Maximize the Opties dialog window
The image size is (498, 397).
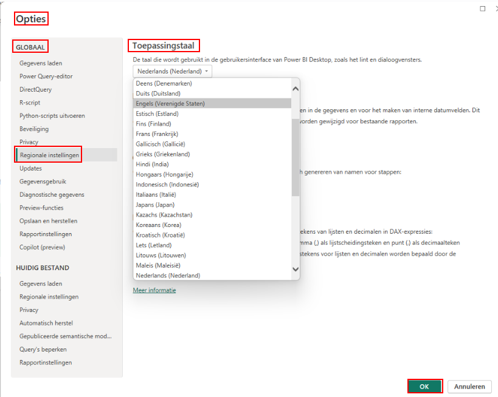click(482, 8)
